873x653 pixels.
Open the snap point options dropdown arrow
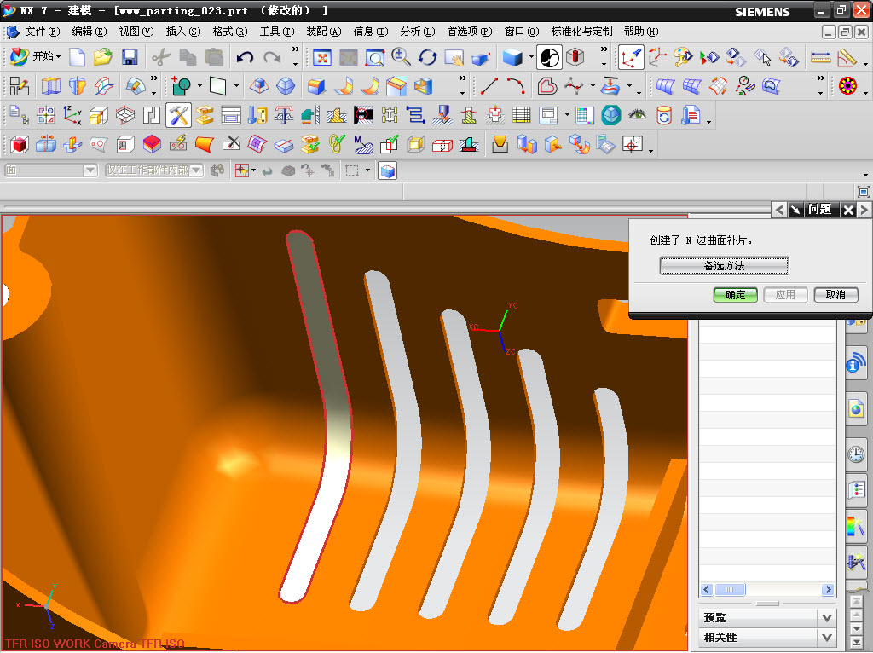253,170
